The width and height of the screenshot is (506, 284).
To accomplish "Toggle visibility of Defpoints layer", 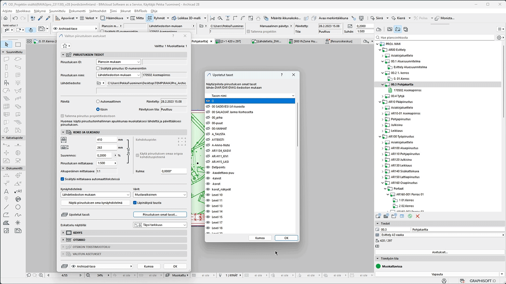I will 208,167.
